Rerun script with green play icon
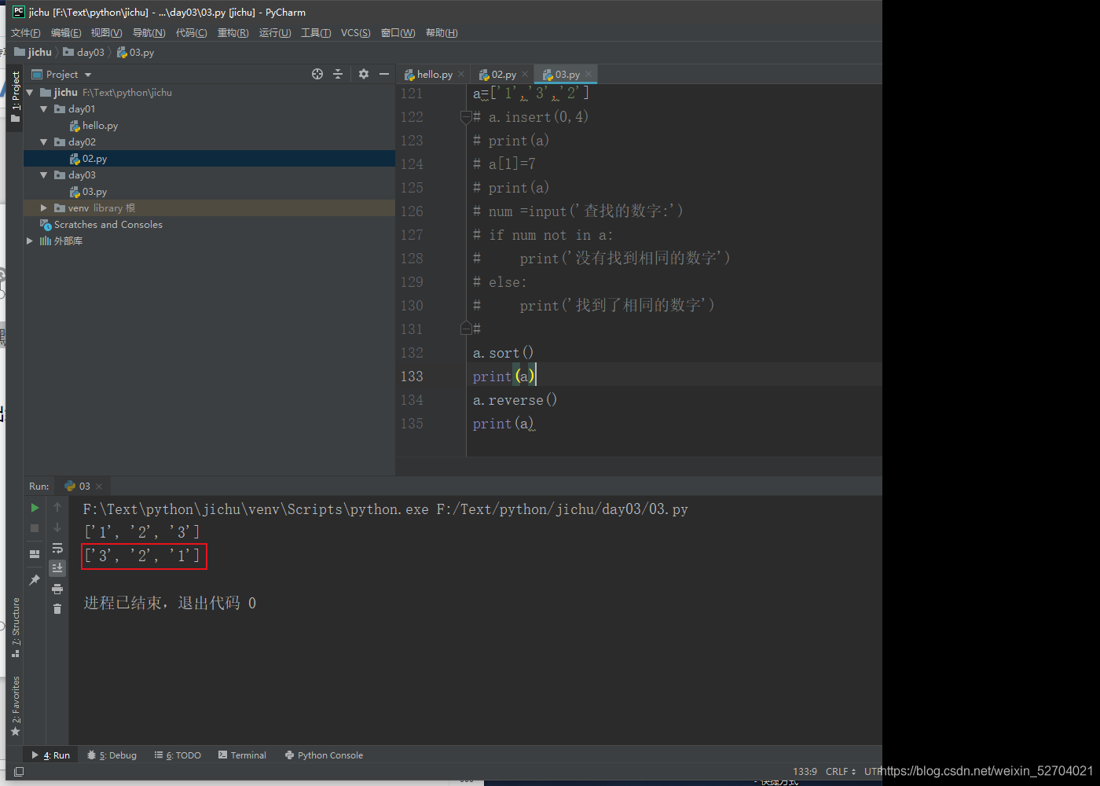 tap(35, 508)
